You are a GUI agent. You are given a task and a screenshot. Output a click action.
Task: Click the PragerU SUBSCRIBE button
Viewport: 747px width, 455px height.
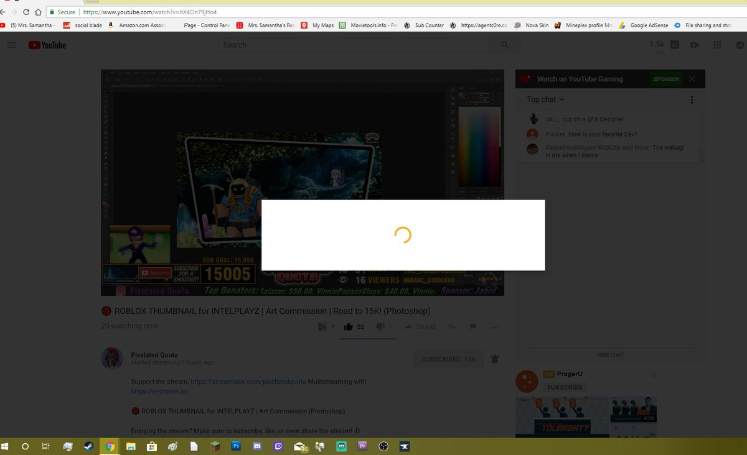click(x=565, y=387)
